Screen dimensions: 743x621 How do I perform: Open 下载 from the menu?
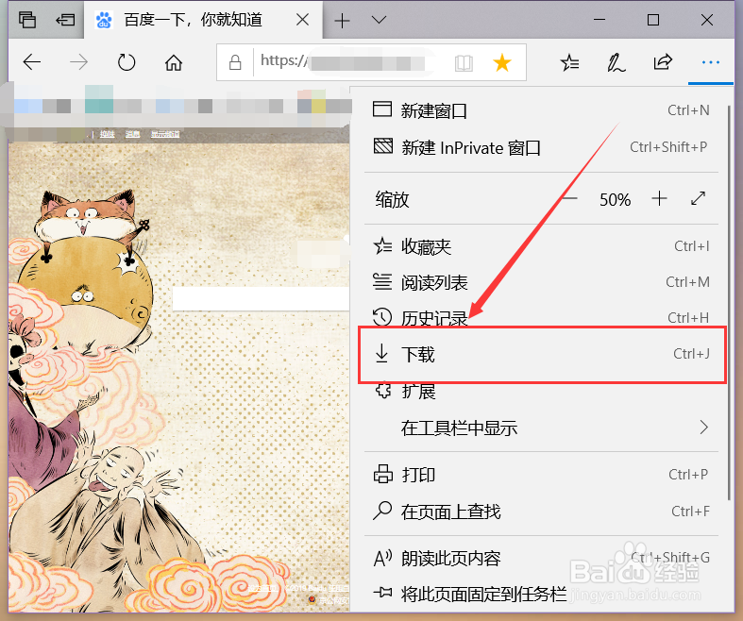tap(542, 354)
